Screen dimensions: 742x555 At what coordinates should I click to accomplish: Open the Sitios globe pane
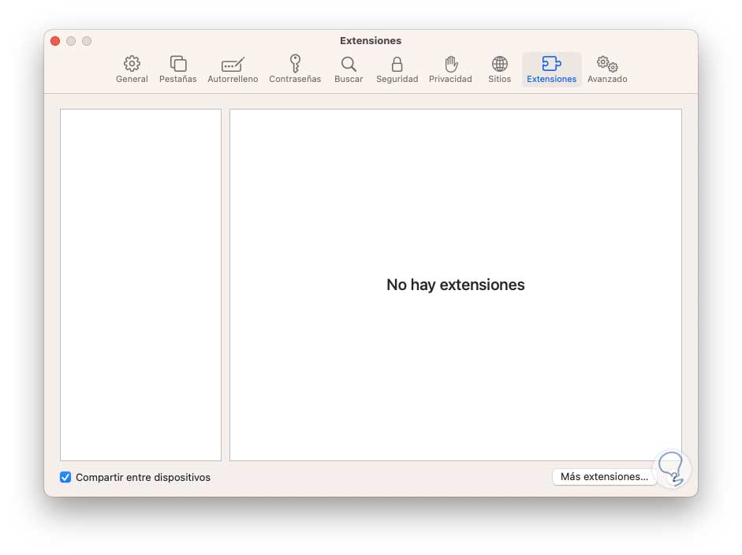click(x=499, y=69)
